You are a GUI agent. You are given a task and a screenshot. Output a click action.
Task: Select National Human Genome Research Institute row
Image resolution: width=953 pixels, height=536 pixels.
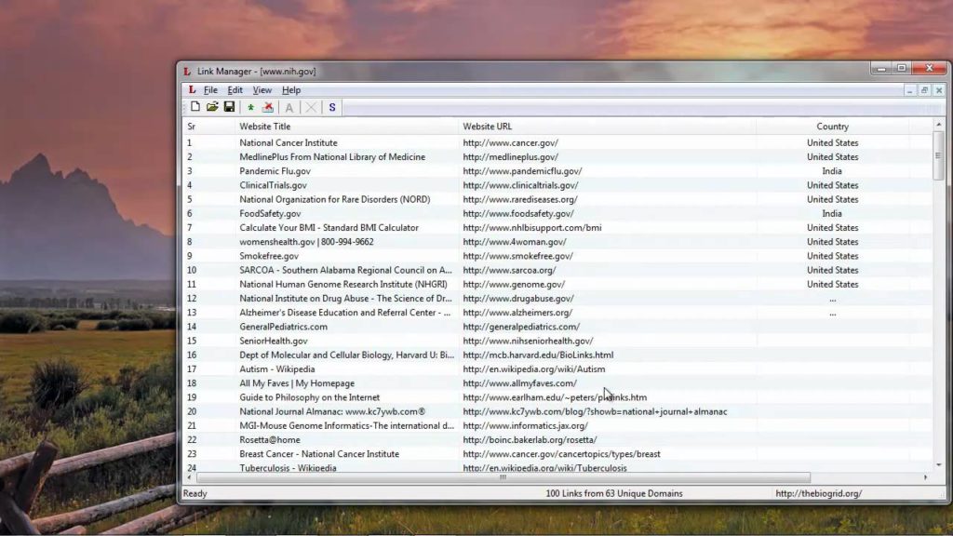[557, 285]
